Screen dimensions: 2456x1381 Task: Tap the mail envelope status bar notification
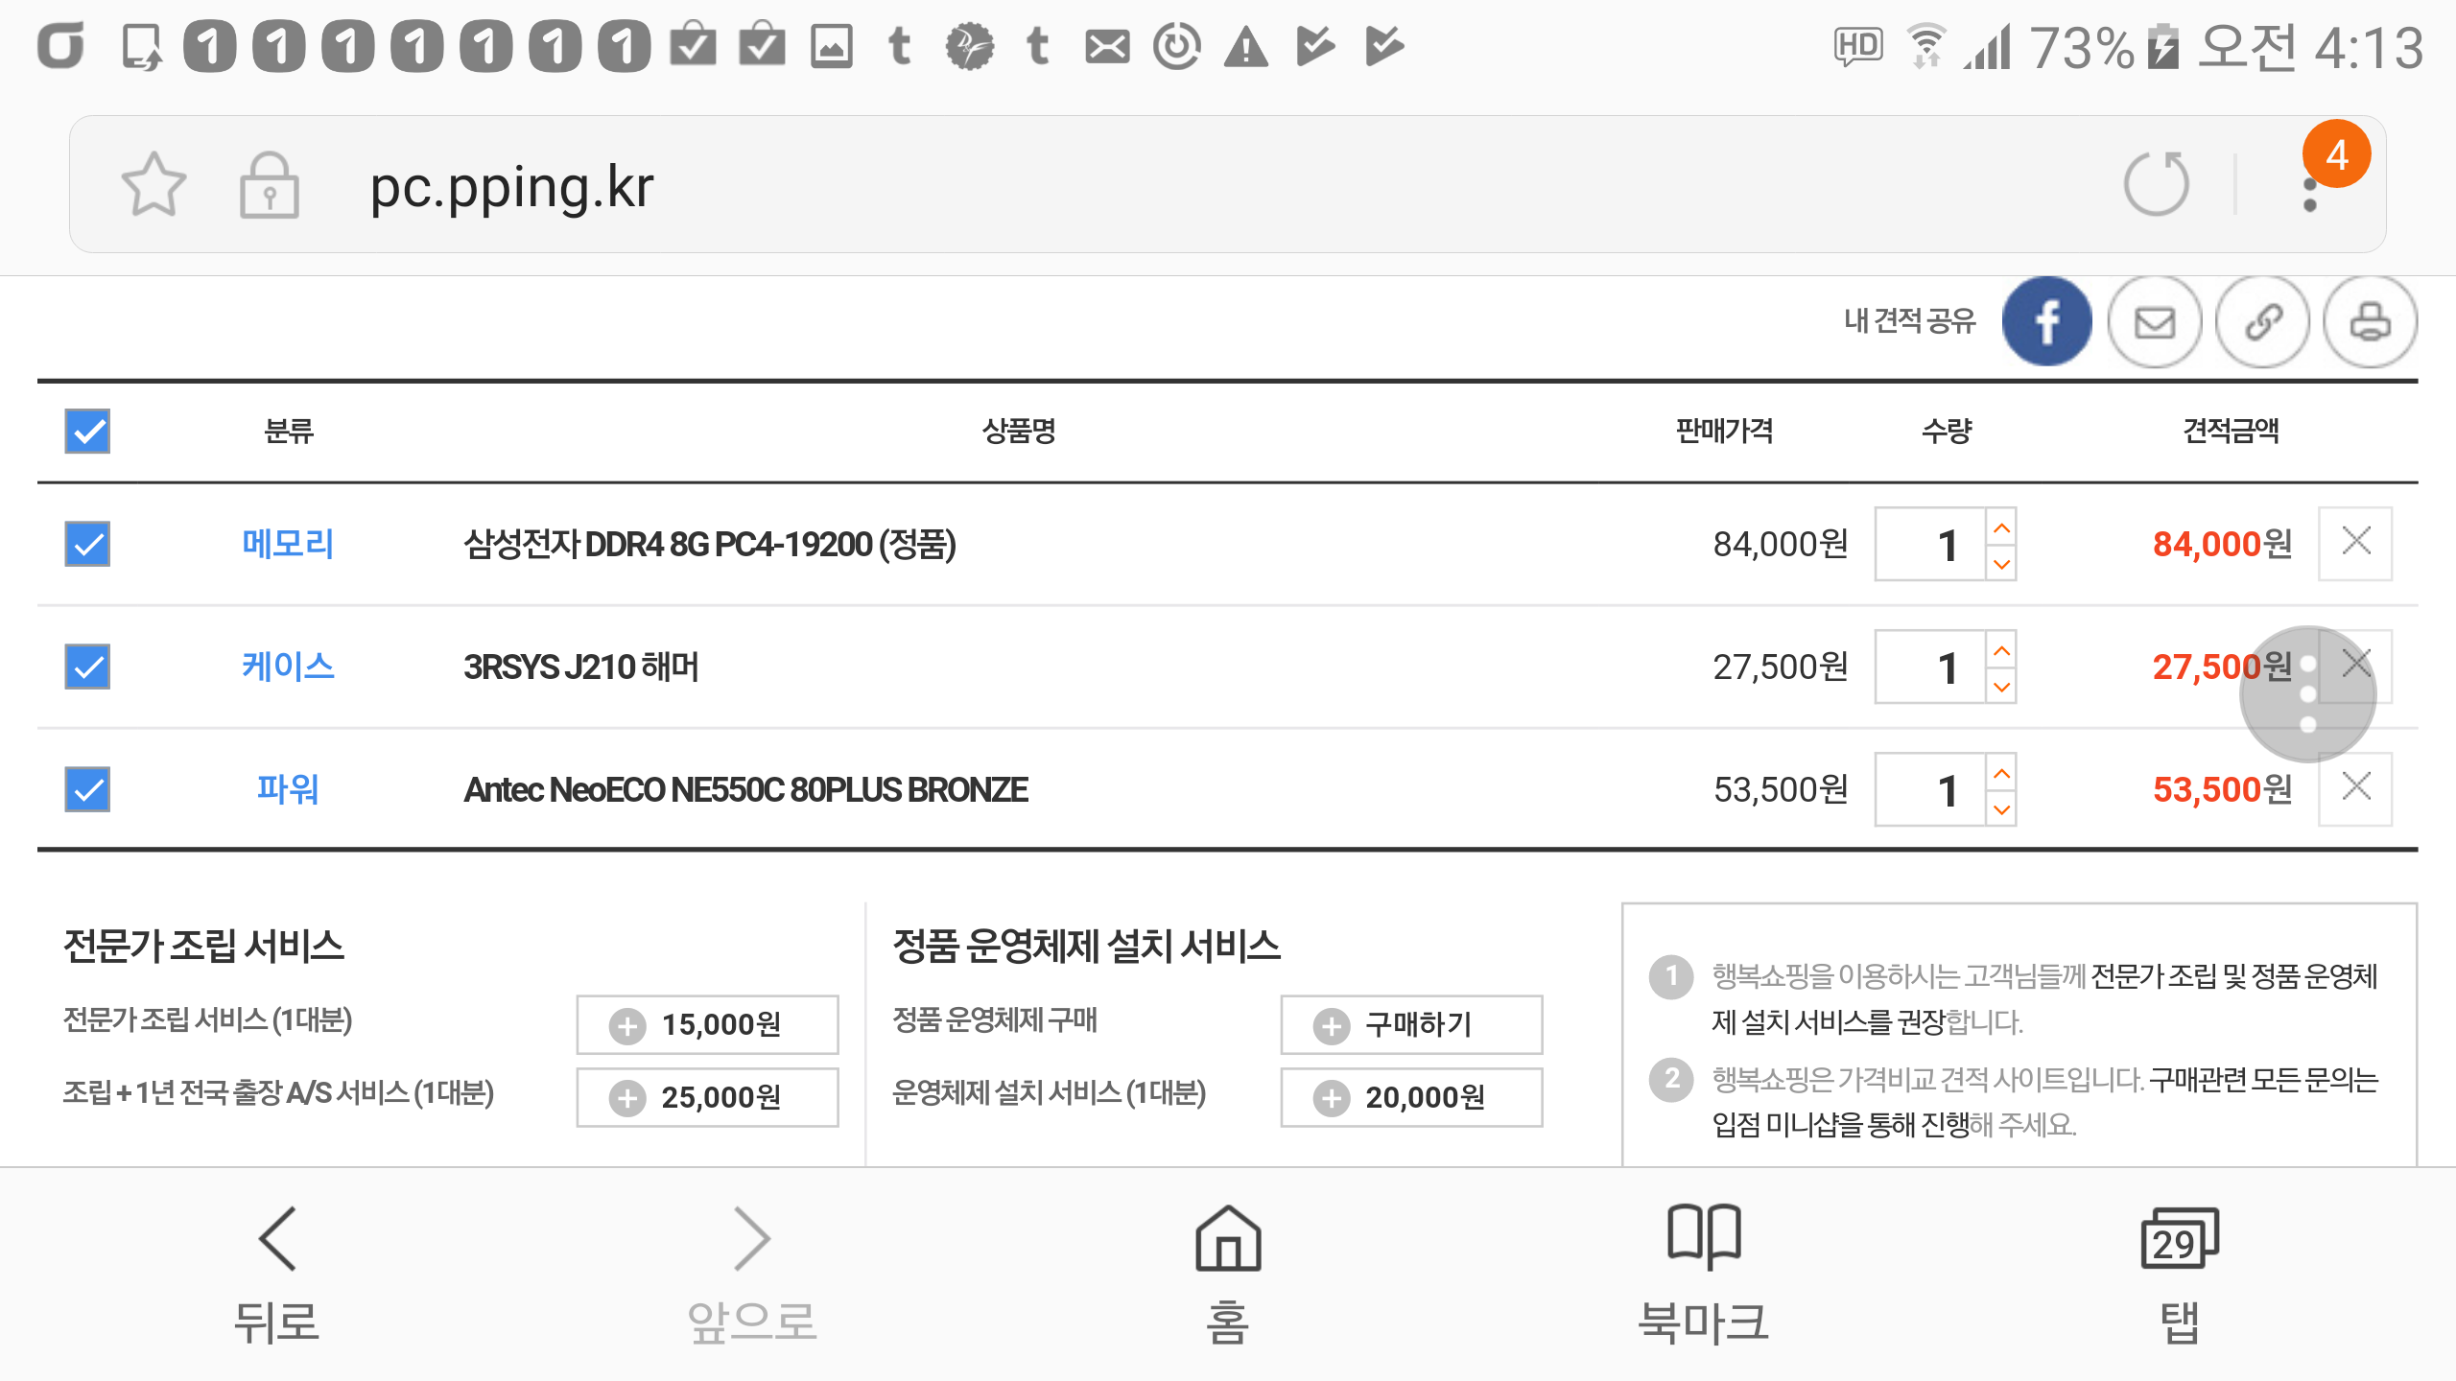pos(1107,46)
